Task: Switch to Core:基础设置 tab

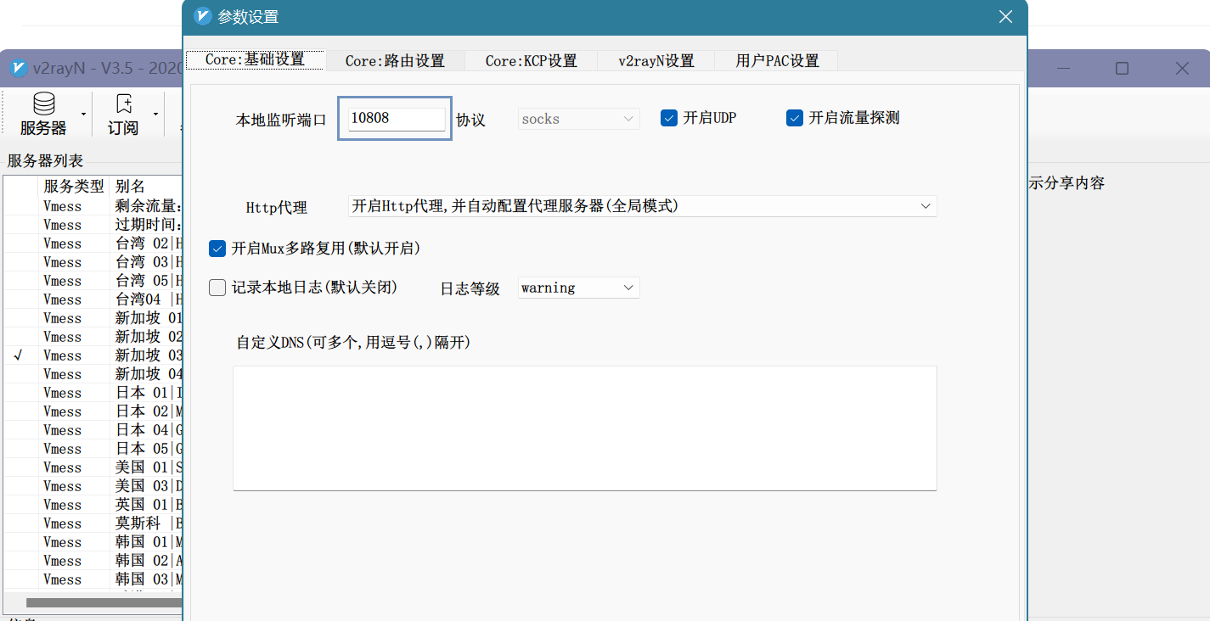Action: 255,59
